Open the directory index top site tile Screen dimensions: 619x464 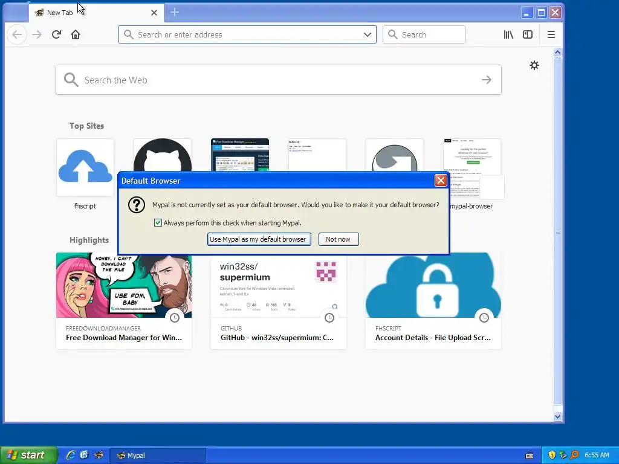(317, 155)
